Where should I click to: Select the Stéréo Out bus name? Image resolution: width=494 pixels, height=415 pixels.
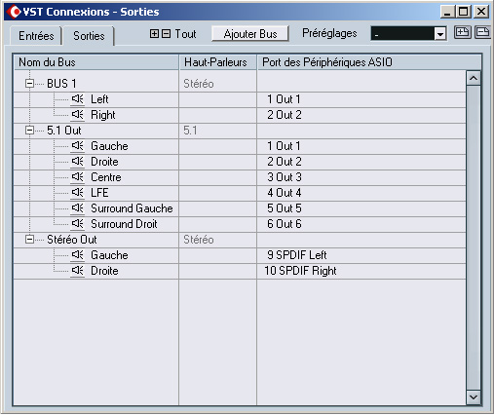click(x=72, y=240)
